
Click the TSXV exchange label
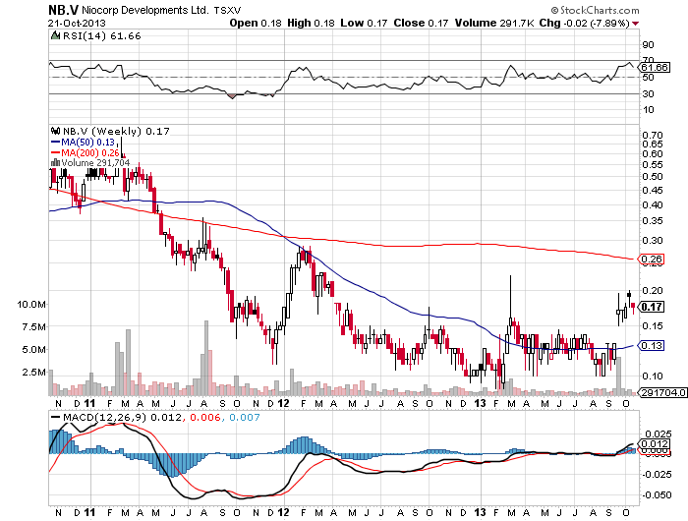coord(227,10)
